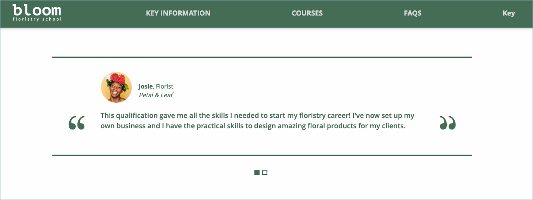Click the closing quotation mark icon
The width and height of the screenshot is (533, 200).
point(447,123)
